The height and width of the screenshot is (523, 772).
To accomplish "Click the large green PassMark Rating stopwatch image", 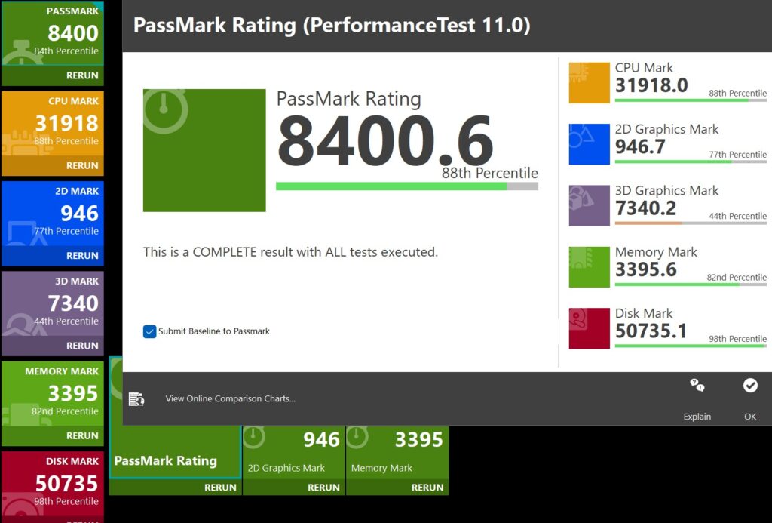I will click(x=204, y=150).
